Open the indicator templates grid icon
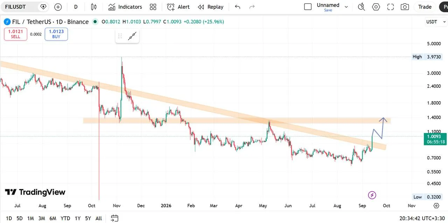This screenshot has width=448, height=223. [153, 7]
